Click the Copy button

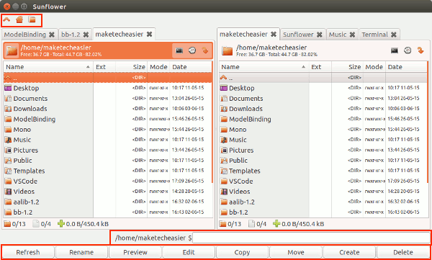tap(242, 252)
